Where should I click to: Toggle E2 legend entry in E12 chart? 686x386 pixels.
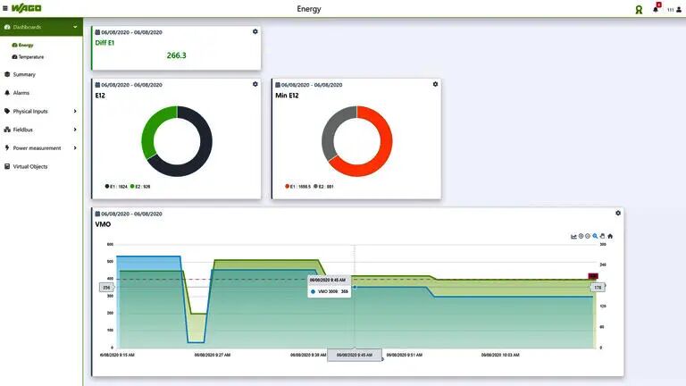click(x=140, y=187)
